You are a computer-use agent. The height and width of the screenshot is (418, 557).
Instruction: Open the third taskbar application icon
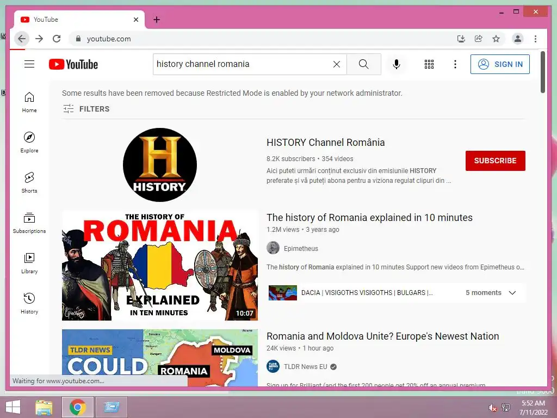[x=111, y=407]
